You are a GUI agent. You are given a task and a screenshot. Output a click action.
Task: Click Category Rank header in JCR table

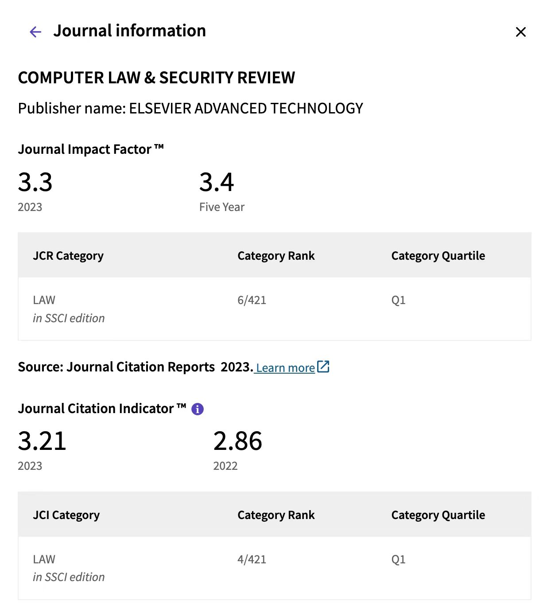pyautogui.click(x=276, y=256)
